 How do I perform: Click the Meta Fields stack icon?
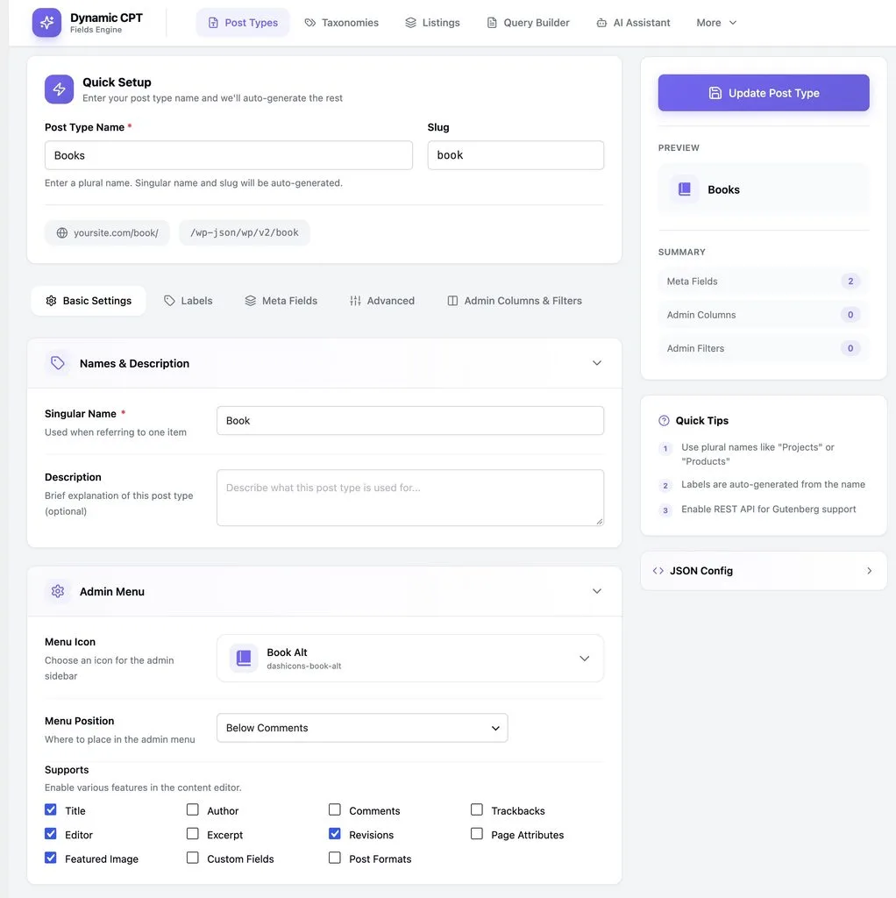[x=250, y=301]
